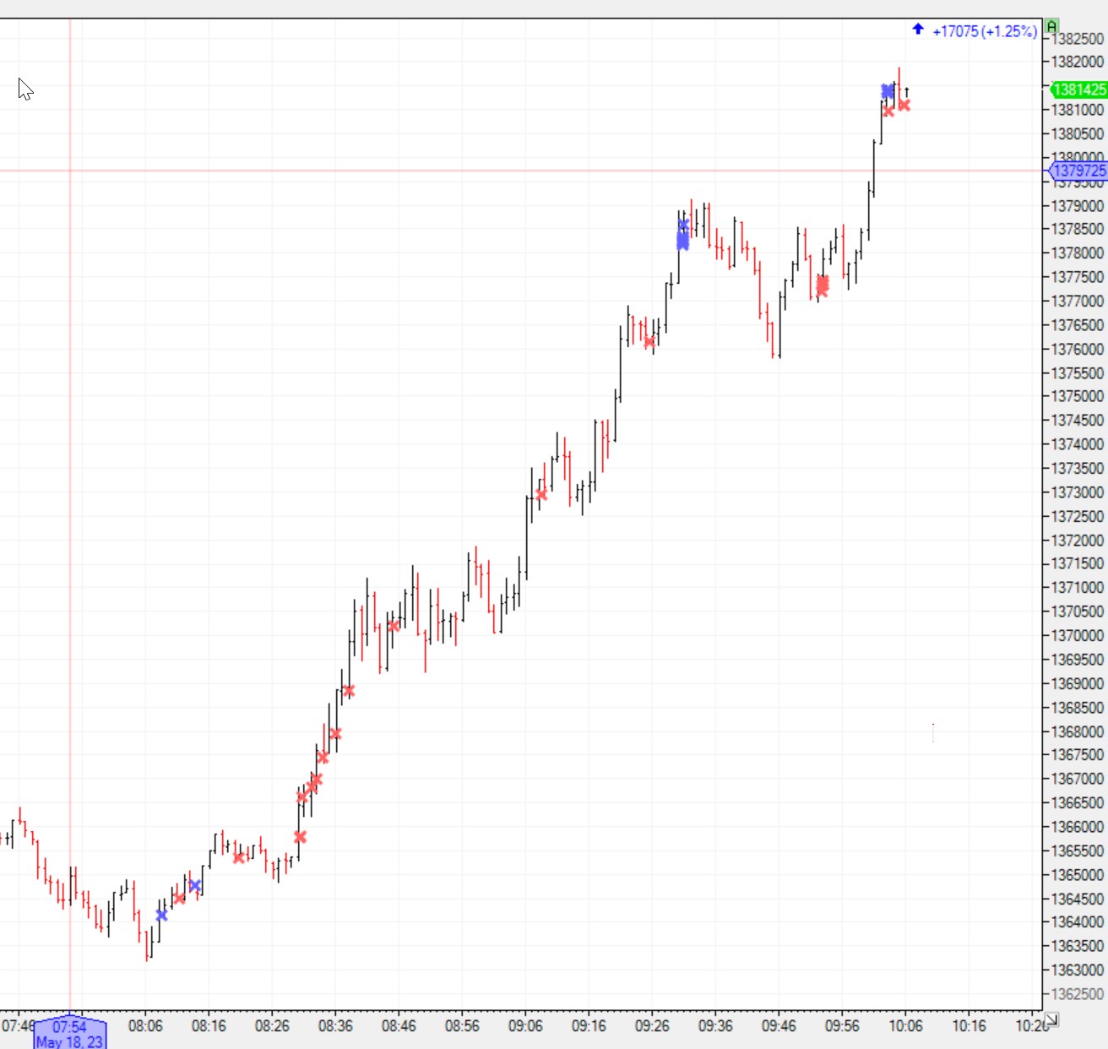Click price axis label 1364000

tap(1078, 922)
